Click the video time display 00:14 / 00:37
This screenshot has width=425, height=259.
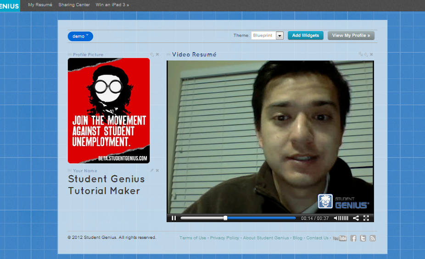315,218
